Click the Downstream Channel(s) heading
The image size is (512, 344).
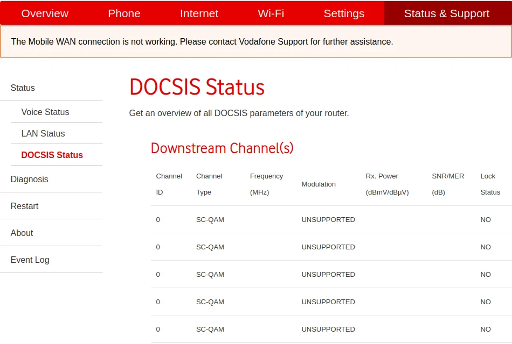point(222,148)
